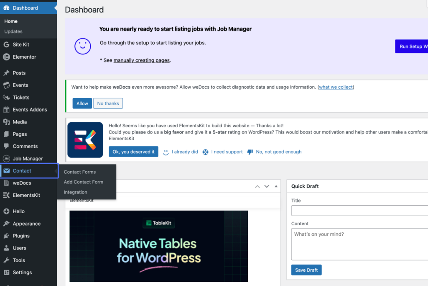Click the smiley icon beside 'I already did'
This screenshot has height=286, width=428.
pyautogui.click(x=166, y=152)
